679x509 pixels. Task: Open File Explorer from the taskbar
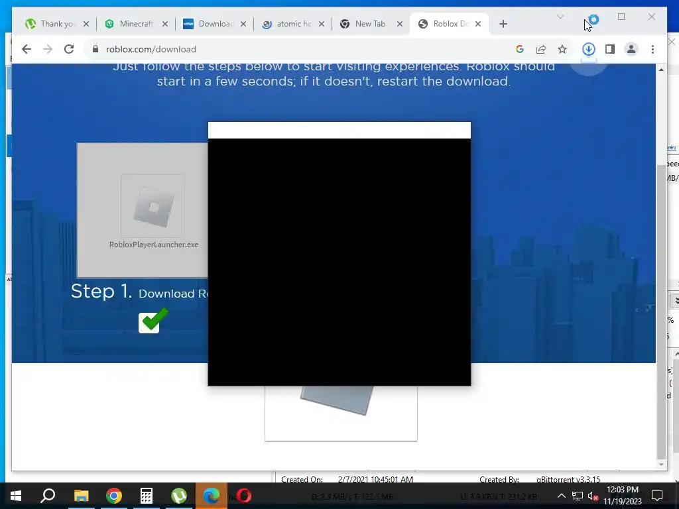[x=81, y=496]
